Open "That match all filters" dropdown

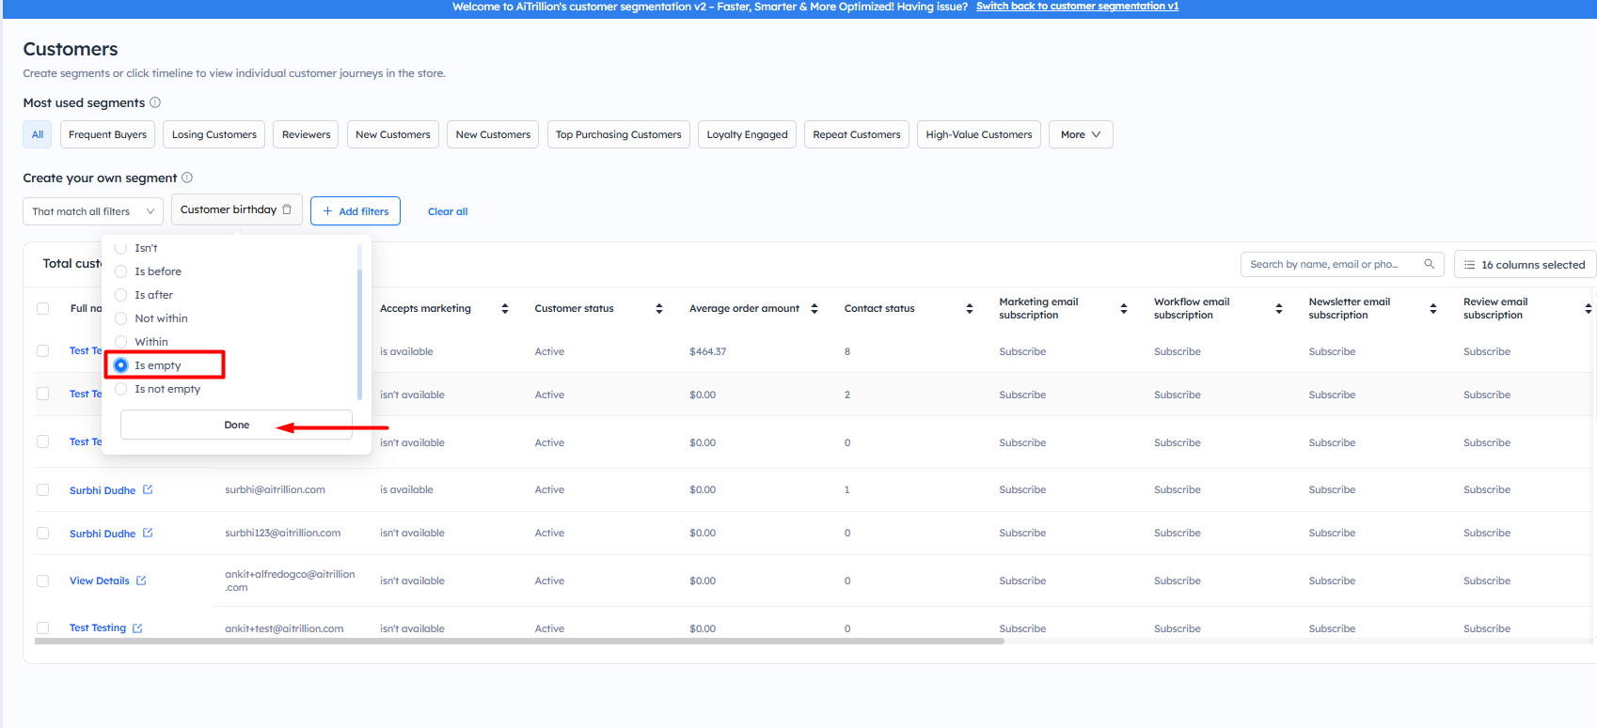point(92,211)
